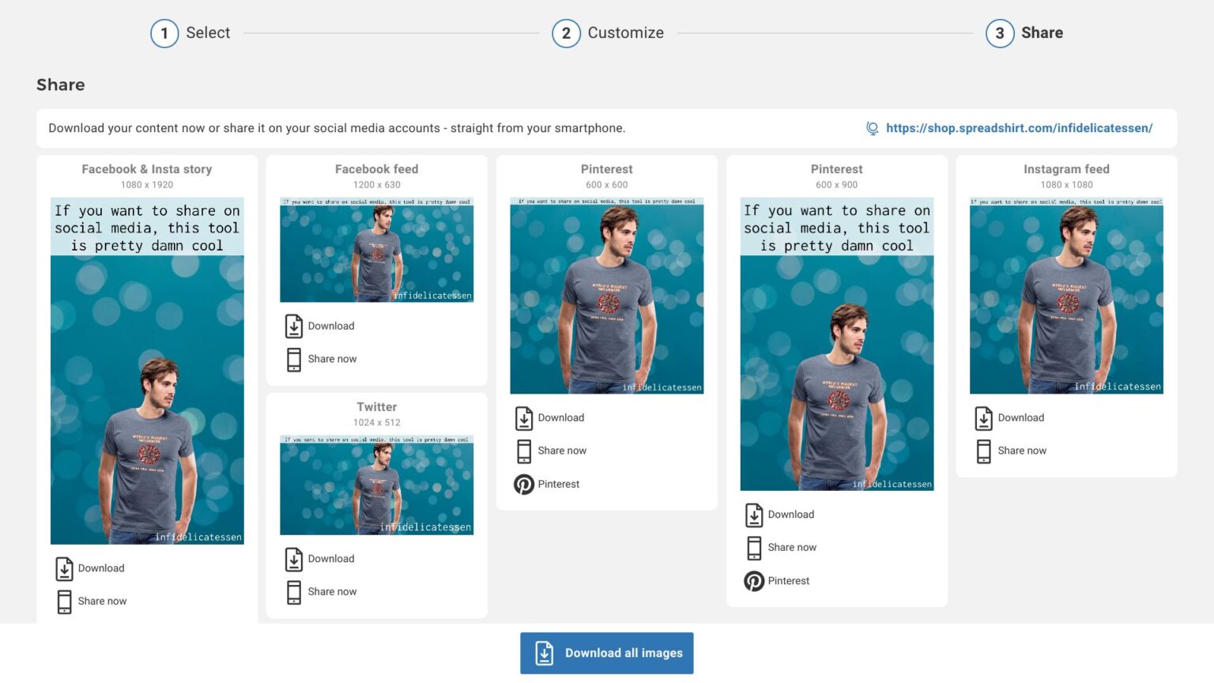The height and width of the screenshot is (683, 1214).
Task: Click the Share now icon under Instagram feed
Action: click(x=983, y=450)
